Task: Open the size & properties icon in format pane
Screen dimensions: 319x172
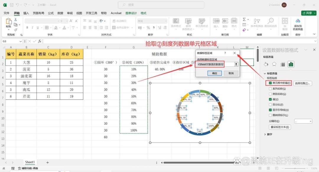Action: click(283, 64)
